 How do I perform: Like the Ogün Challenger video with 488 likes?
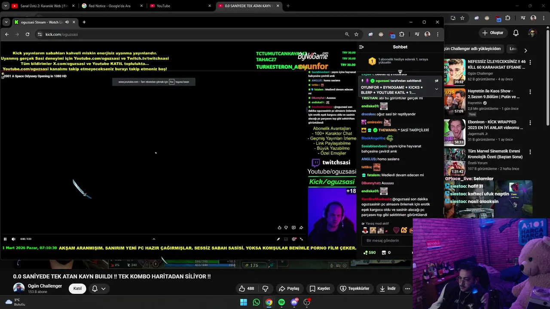point(247,288)
